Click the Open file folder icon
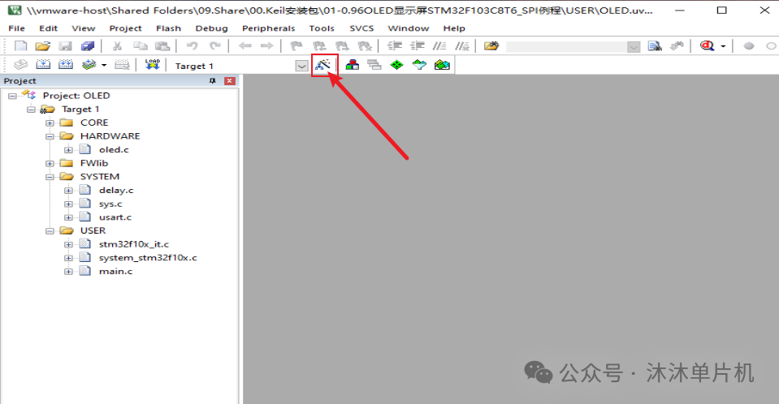Image resolution: width=779 pixels, height=404 pixels. pyautogui.click(x=43, y=46)
